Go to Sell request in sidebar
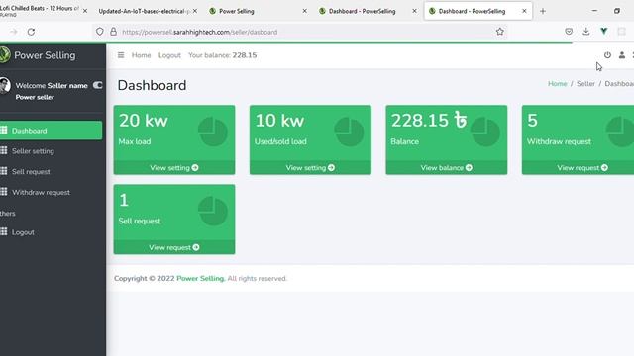The image size is (634, 356). (x=51, y=171)
